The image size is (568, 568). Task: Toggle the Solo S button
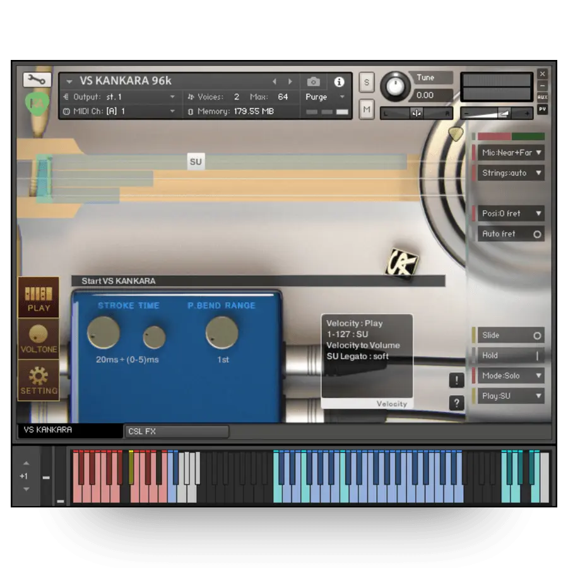click(367, 82)
